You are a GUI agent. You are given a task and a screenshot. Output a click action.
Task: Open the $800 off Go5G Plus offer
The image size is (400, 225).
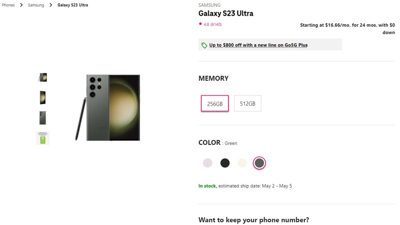coord(258,45)
